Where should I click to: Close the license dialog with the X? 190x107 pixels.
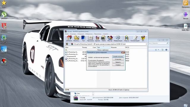tap(123, 52)
